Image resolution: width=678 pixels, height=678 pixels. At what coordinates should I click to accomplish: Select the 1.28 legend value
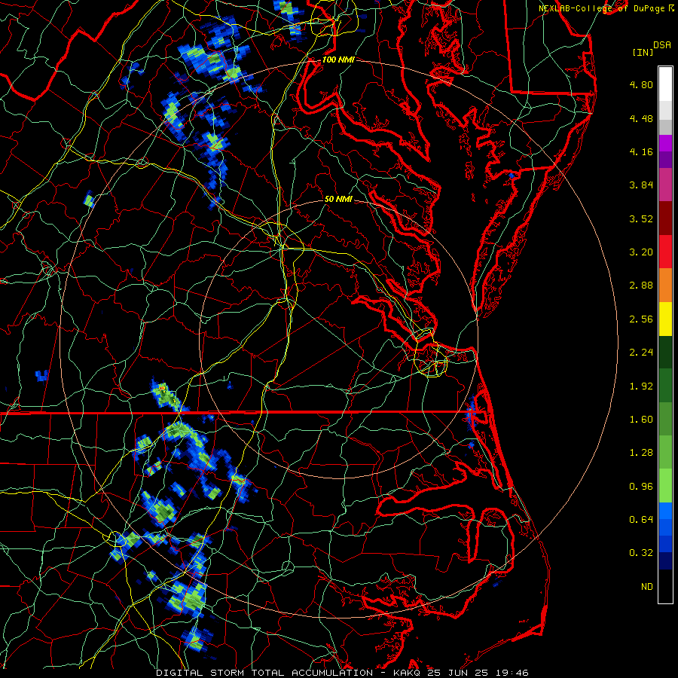[x=641, y=453]
